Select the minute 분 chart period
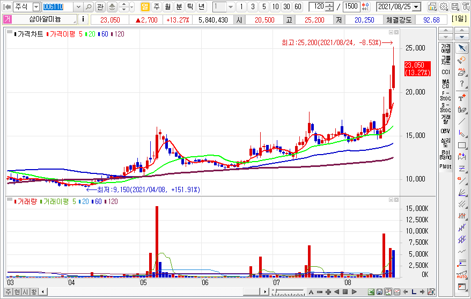The height and width of the screenshot is (299, 471). [179, 6]
